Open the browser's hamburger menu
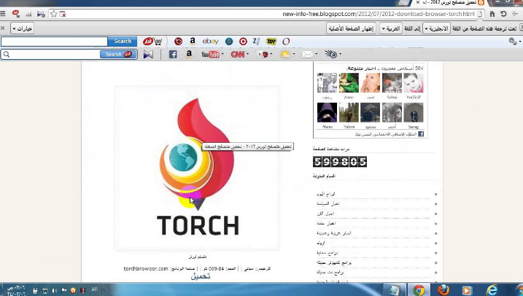This screenshot has height=296, width=523. point(3,14)
